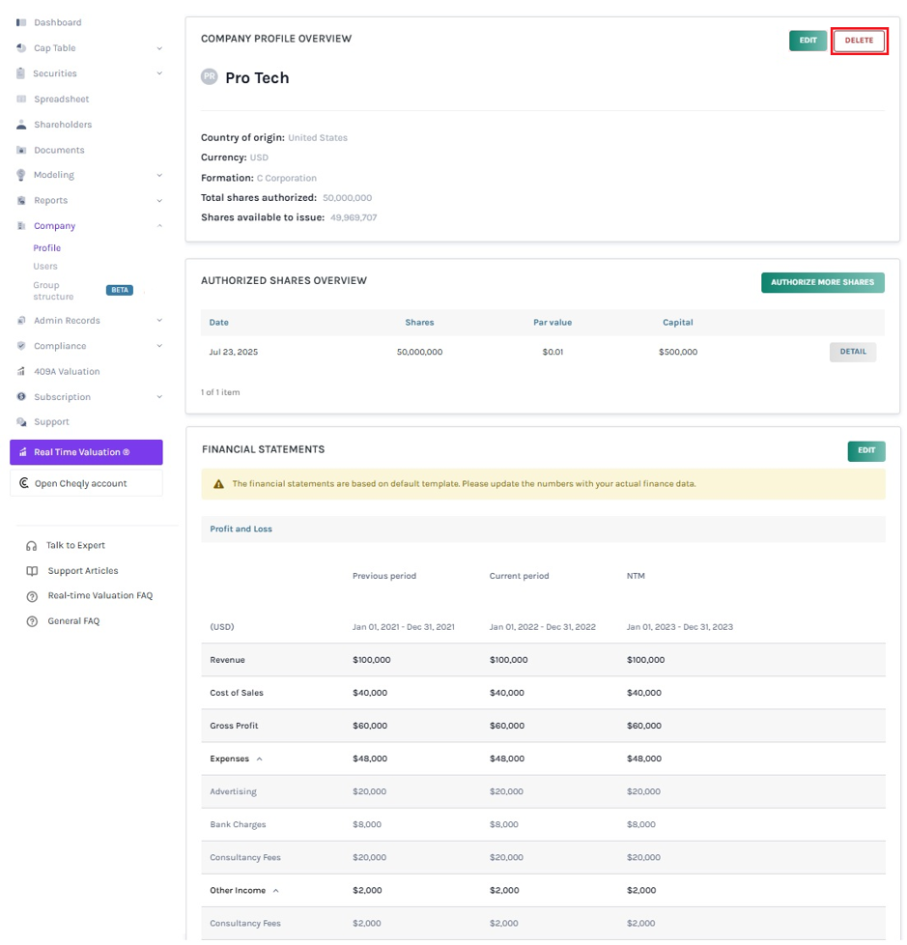Open Talk to Expert link
907x945 pixels.
(x=76, y=545)
